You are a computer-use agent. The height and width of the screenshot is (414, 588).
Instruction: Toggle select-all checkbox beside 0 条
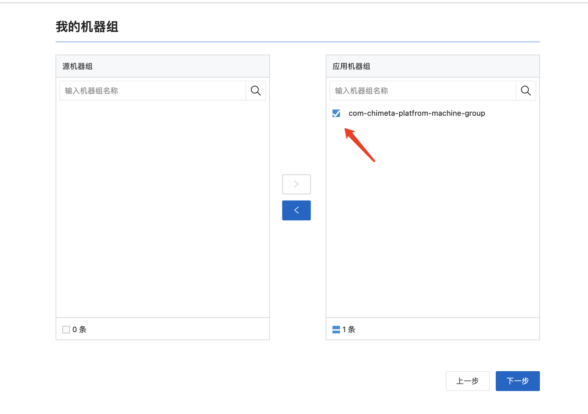pos(66,329)
